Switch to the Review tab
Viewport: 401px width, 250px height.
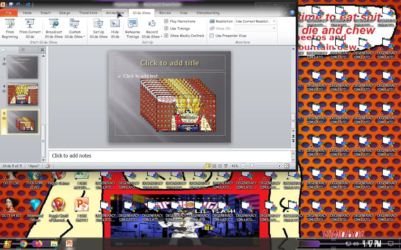click(165, 13)
